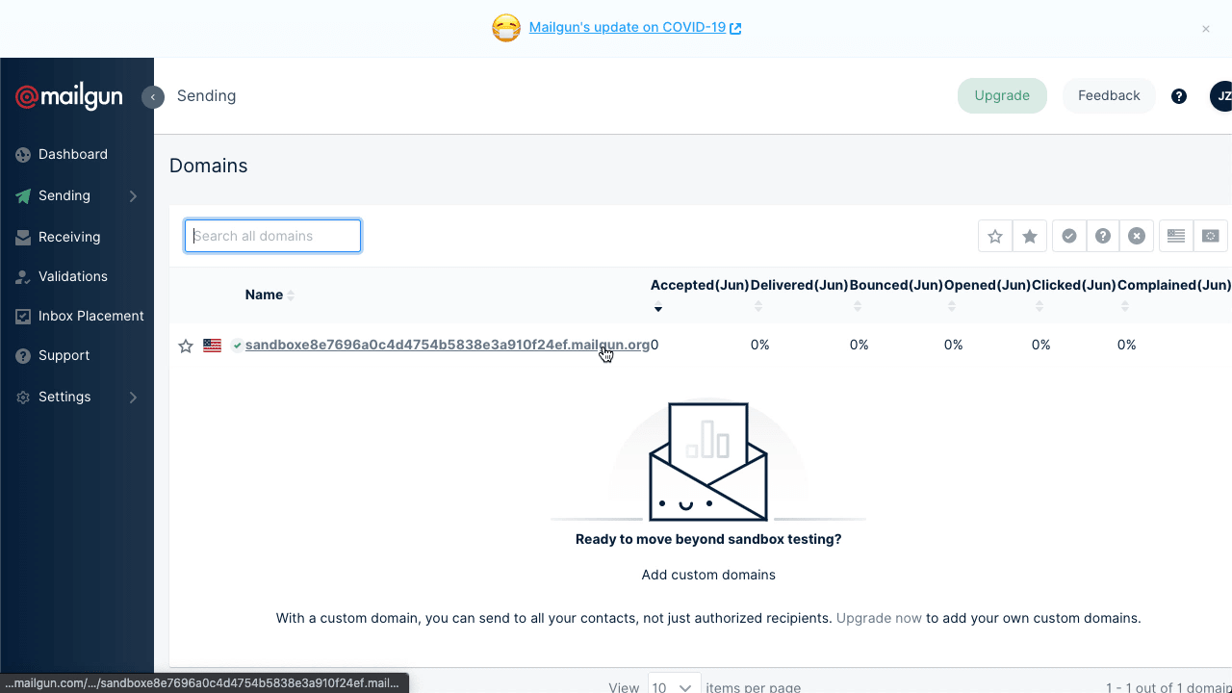Open Mailgun's update on COVID-19 link
Screen dimensions: 1232x693
coord(635,28)
